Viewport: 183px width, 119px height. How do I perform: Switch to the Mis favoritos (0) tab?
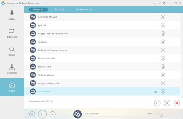click(84, 10)
